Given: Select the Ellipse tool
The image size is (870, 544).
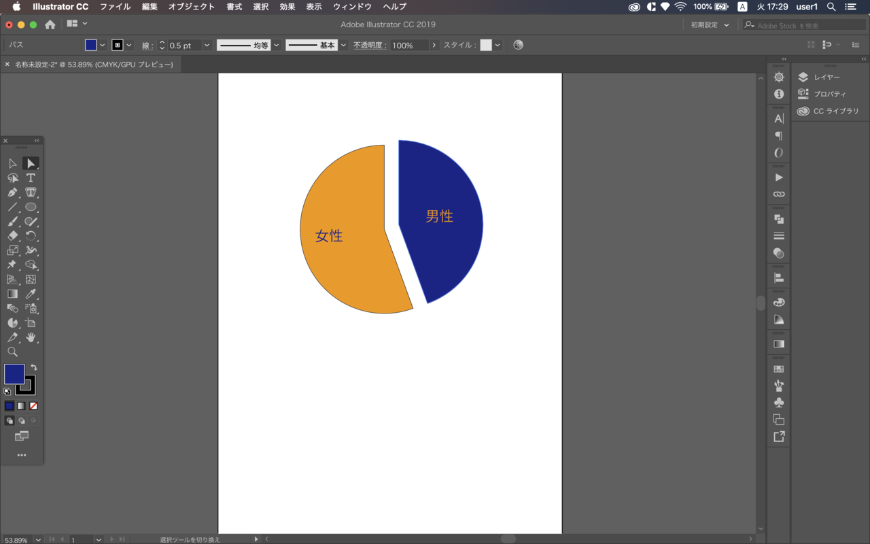Looking at the screenshot, I should [31, 207].
